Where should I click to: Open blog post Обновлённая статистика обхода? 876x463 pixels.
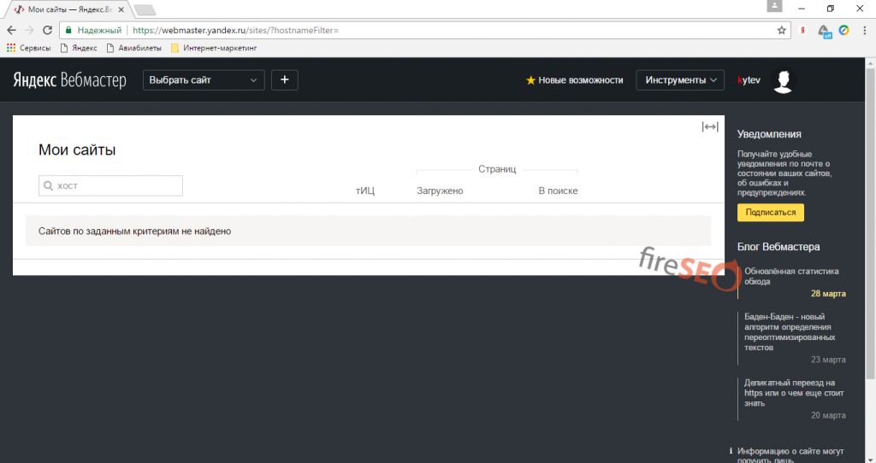(790, 276)
